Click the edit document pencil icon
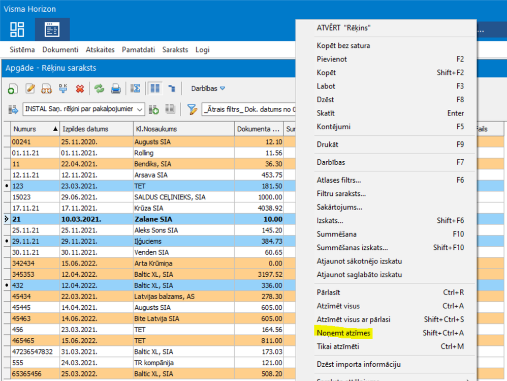Viewport: 507px width, 381px height. (x=30, y=89)
